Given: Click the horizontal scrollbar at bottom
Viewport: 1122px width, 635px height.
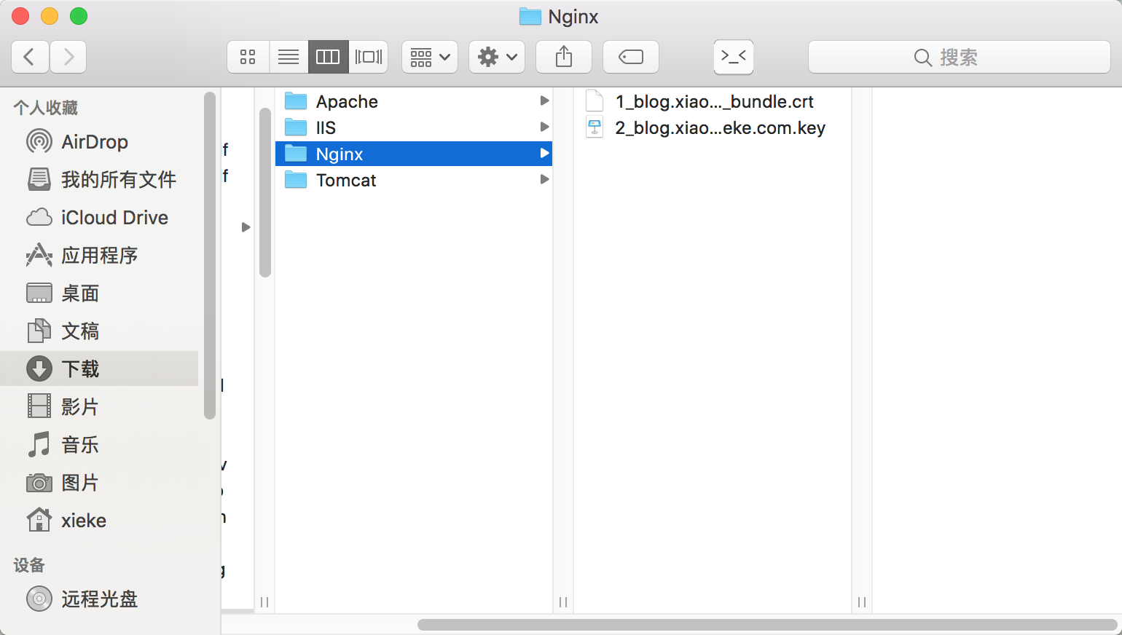Looking at the screenshot, I should tap(766, 625).
